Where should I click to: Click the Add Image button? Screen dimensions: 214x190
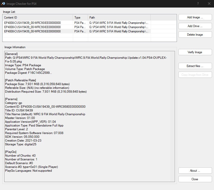[195, 17]
